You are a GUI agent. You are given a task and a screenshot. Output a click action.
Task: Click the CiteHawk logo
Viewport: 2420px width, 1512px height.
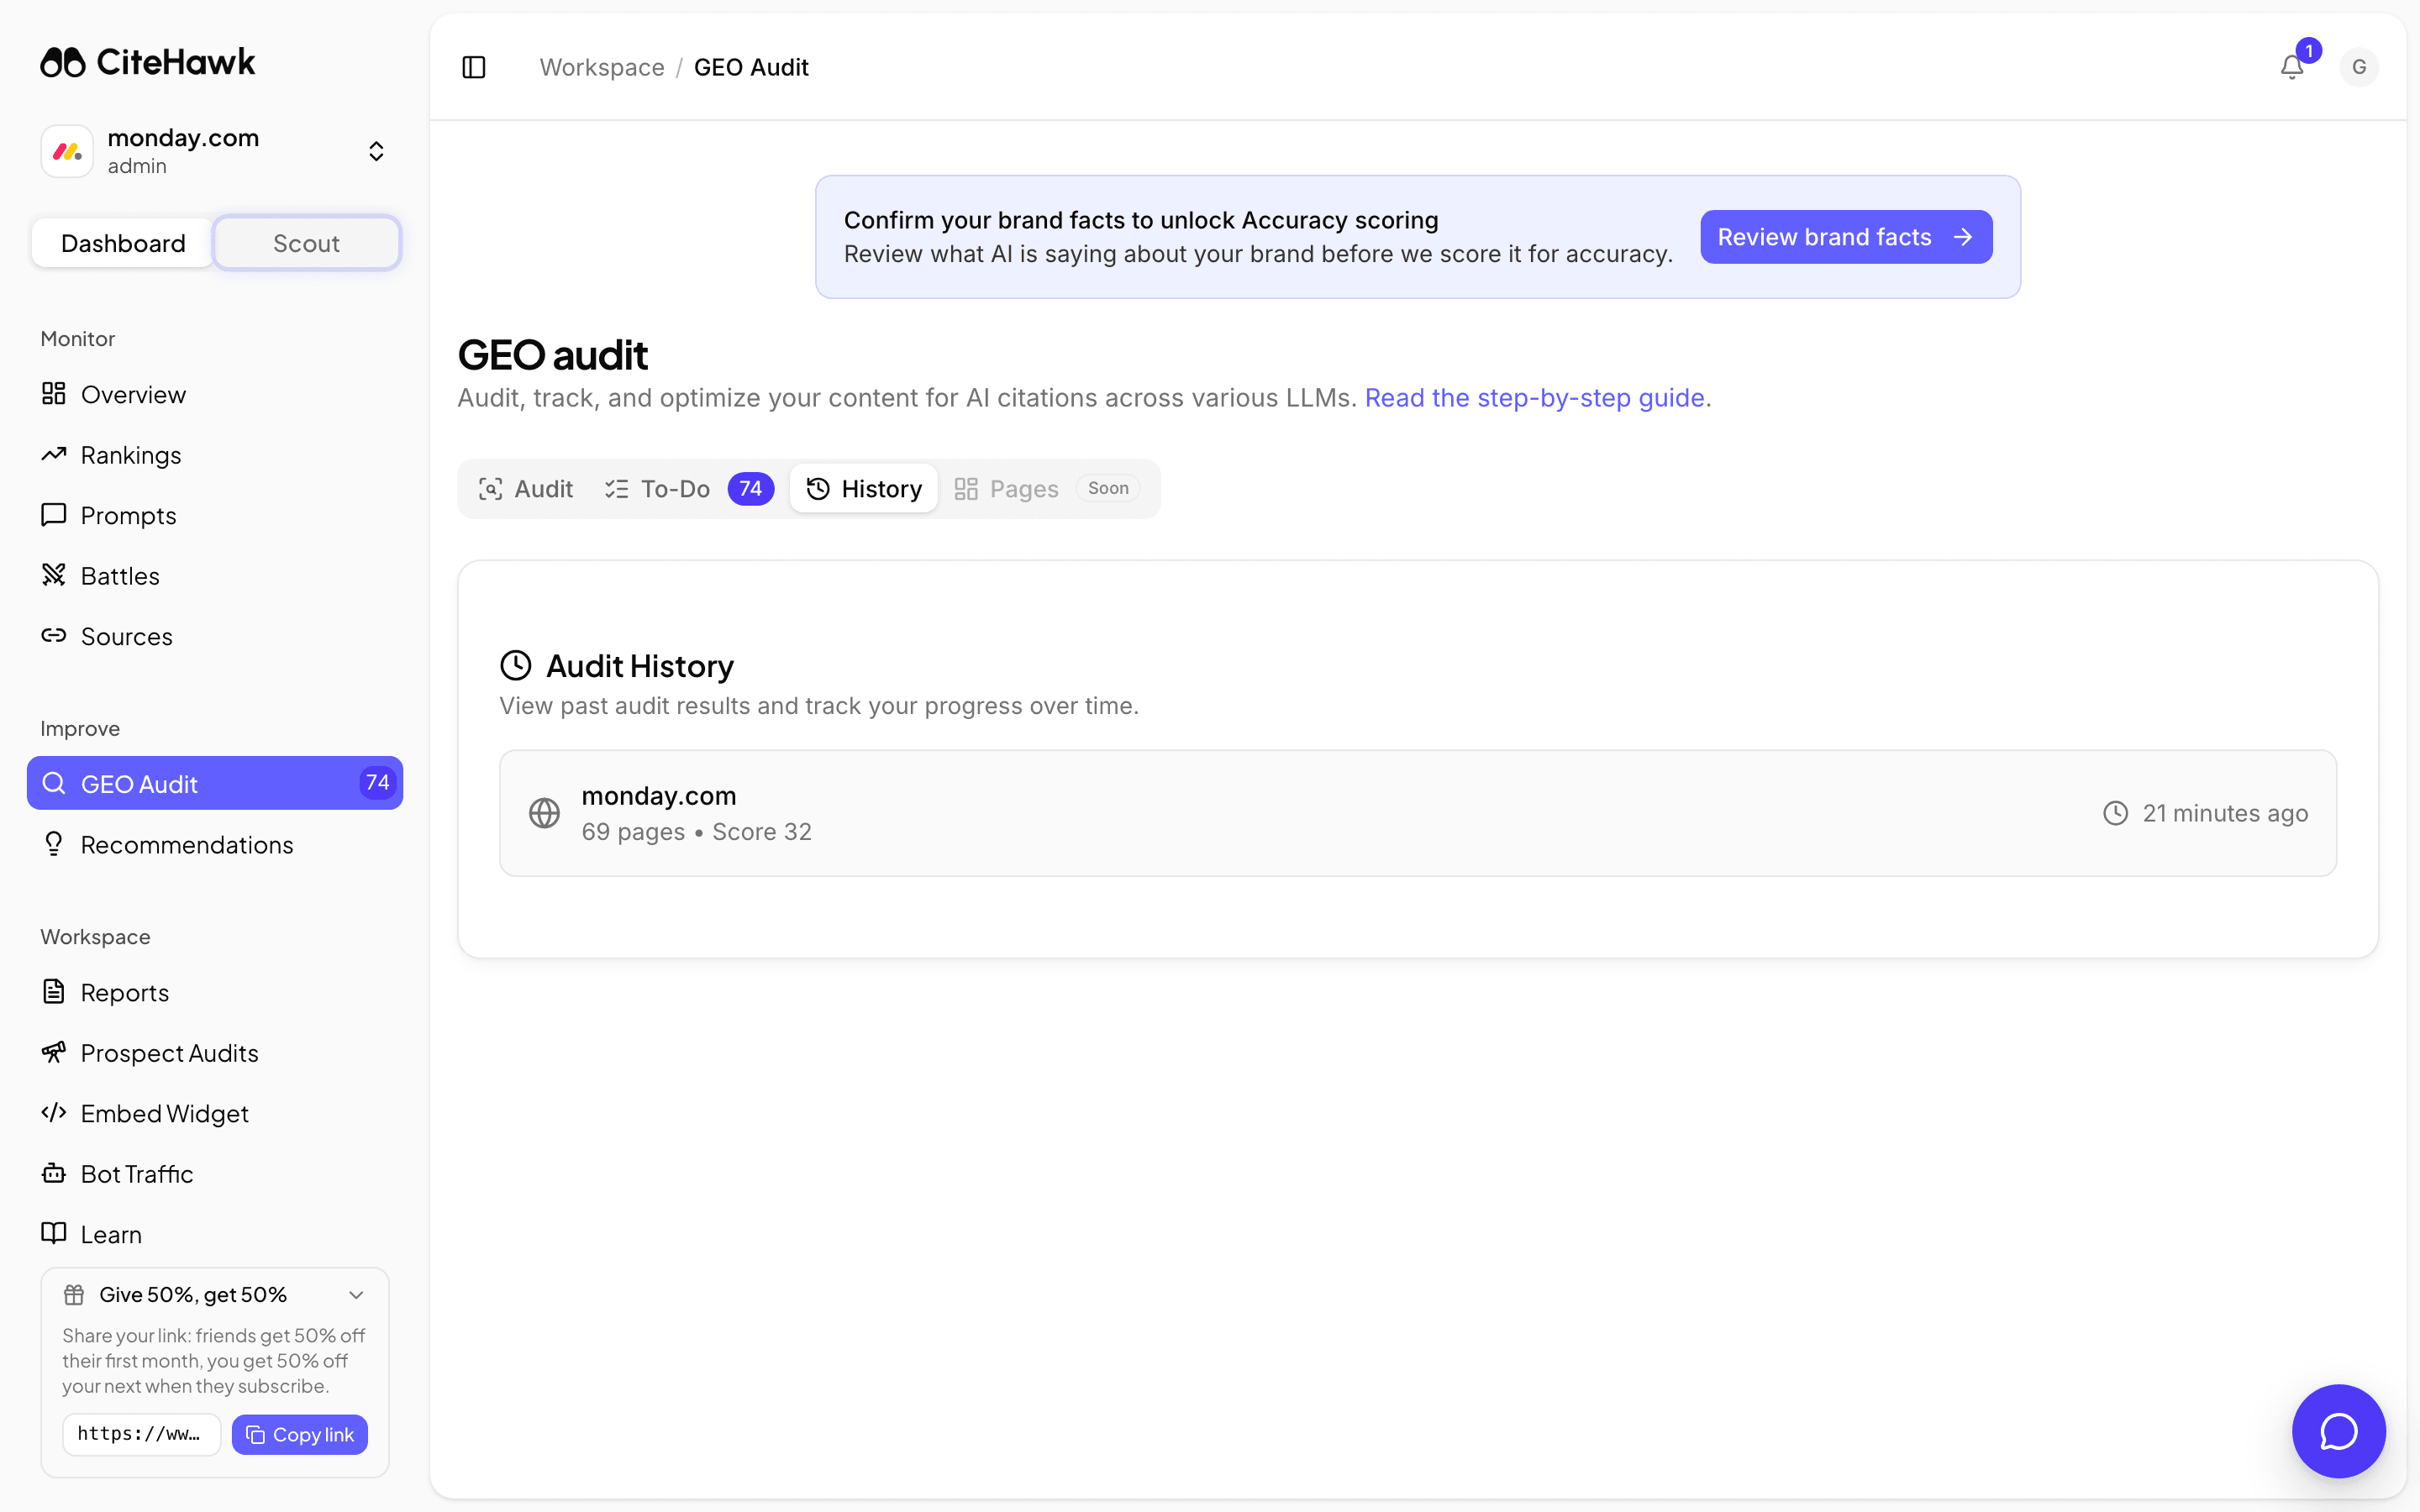tap(147, 62)
